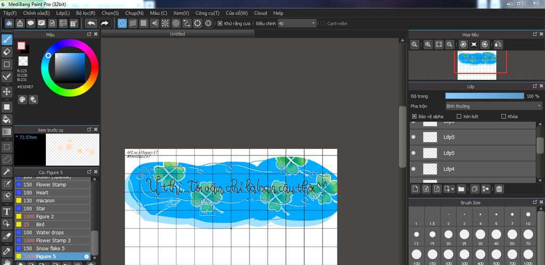Image resolution: width=545 pixels, height=265 pixels.
Task: Create a new layer folder
Action: click(461, 189)
